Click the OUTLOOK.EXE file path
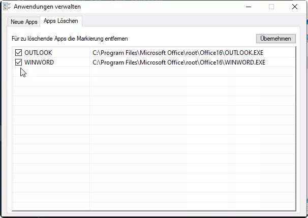308x218 pixels. click(178, 52)
